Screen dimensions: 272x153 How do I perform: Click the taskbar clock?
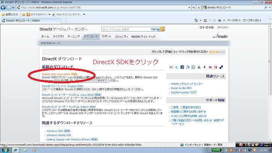(x=264, y=150)
